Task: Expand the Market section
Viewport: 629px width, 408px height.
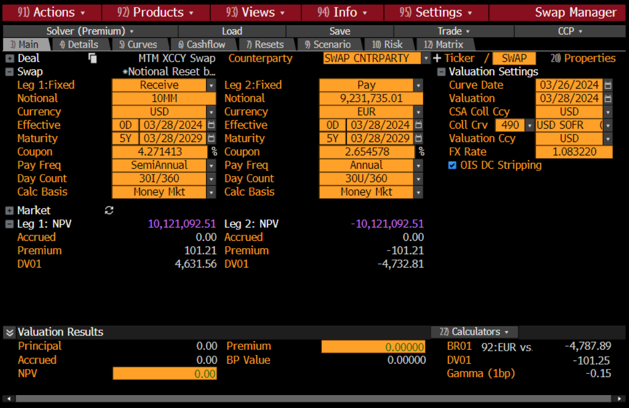Action: click(x=9, y=210)
